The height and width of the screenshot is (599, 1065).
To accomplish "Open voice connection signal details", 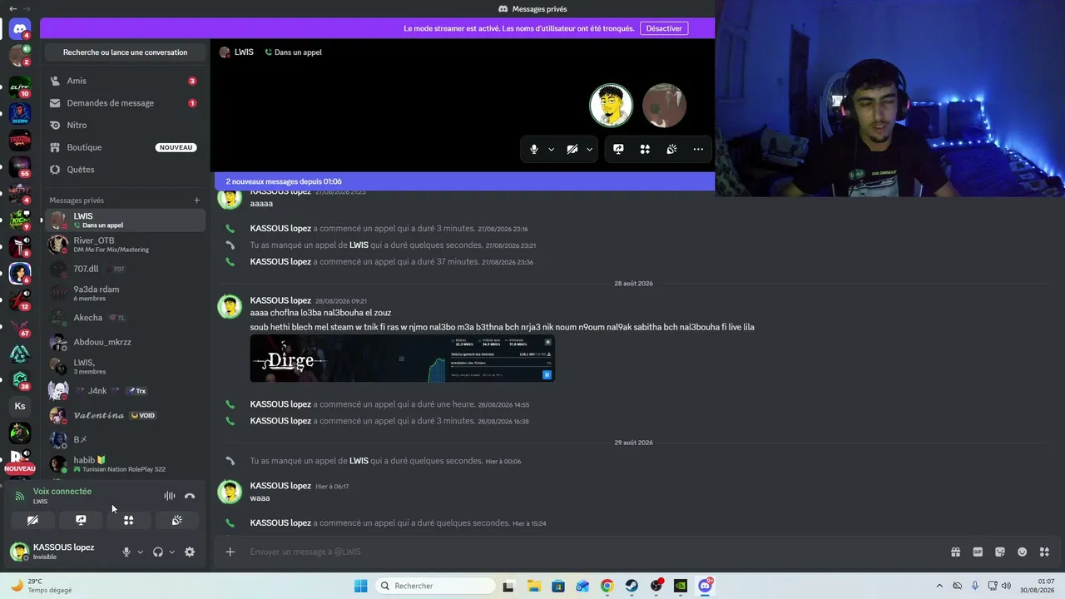I will coord(20,496).
